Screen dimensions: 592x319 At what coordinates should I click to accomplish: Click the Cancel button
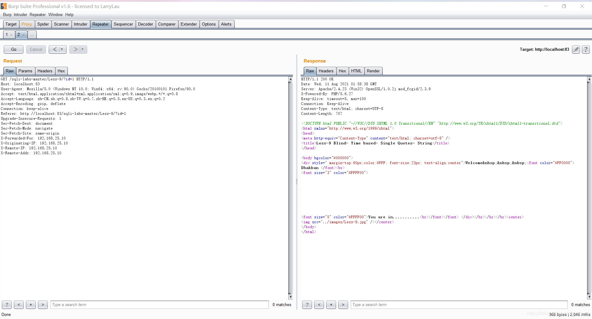[x=36, y=49]
